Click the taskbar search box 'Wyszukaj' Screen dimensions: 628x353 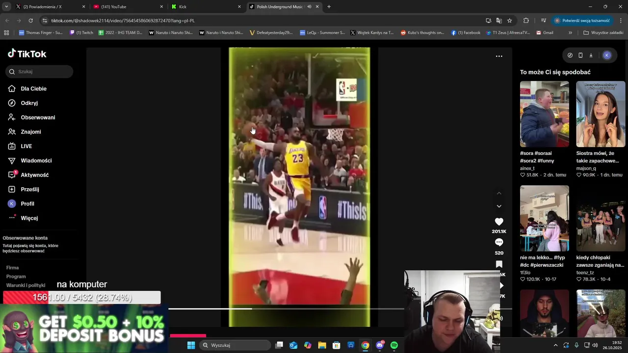coord(235,345)
